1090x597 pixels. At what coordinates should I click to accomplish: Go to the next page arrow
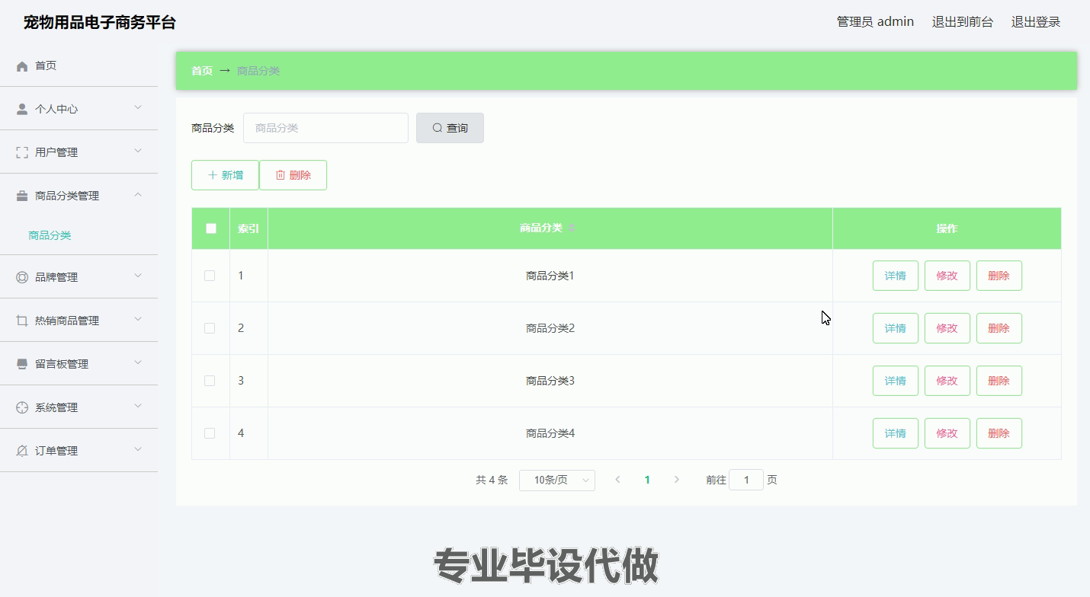[677, 480]
